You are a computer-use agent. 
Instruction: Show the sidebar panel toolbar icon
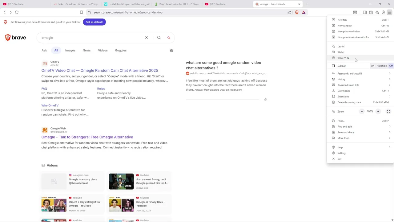coord(365,12)
